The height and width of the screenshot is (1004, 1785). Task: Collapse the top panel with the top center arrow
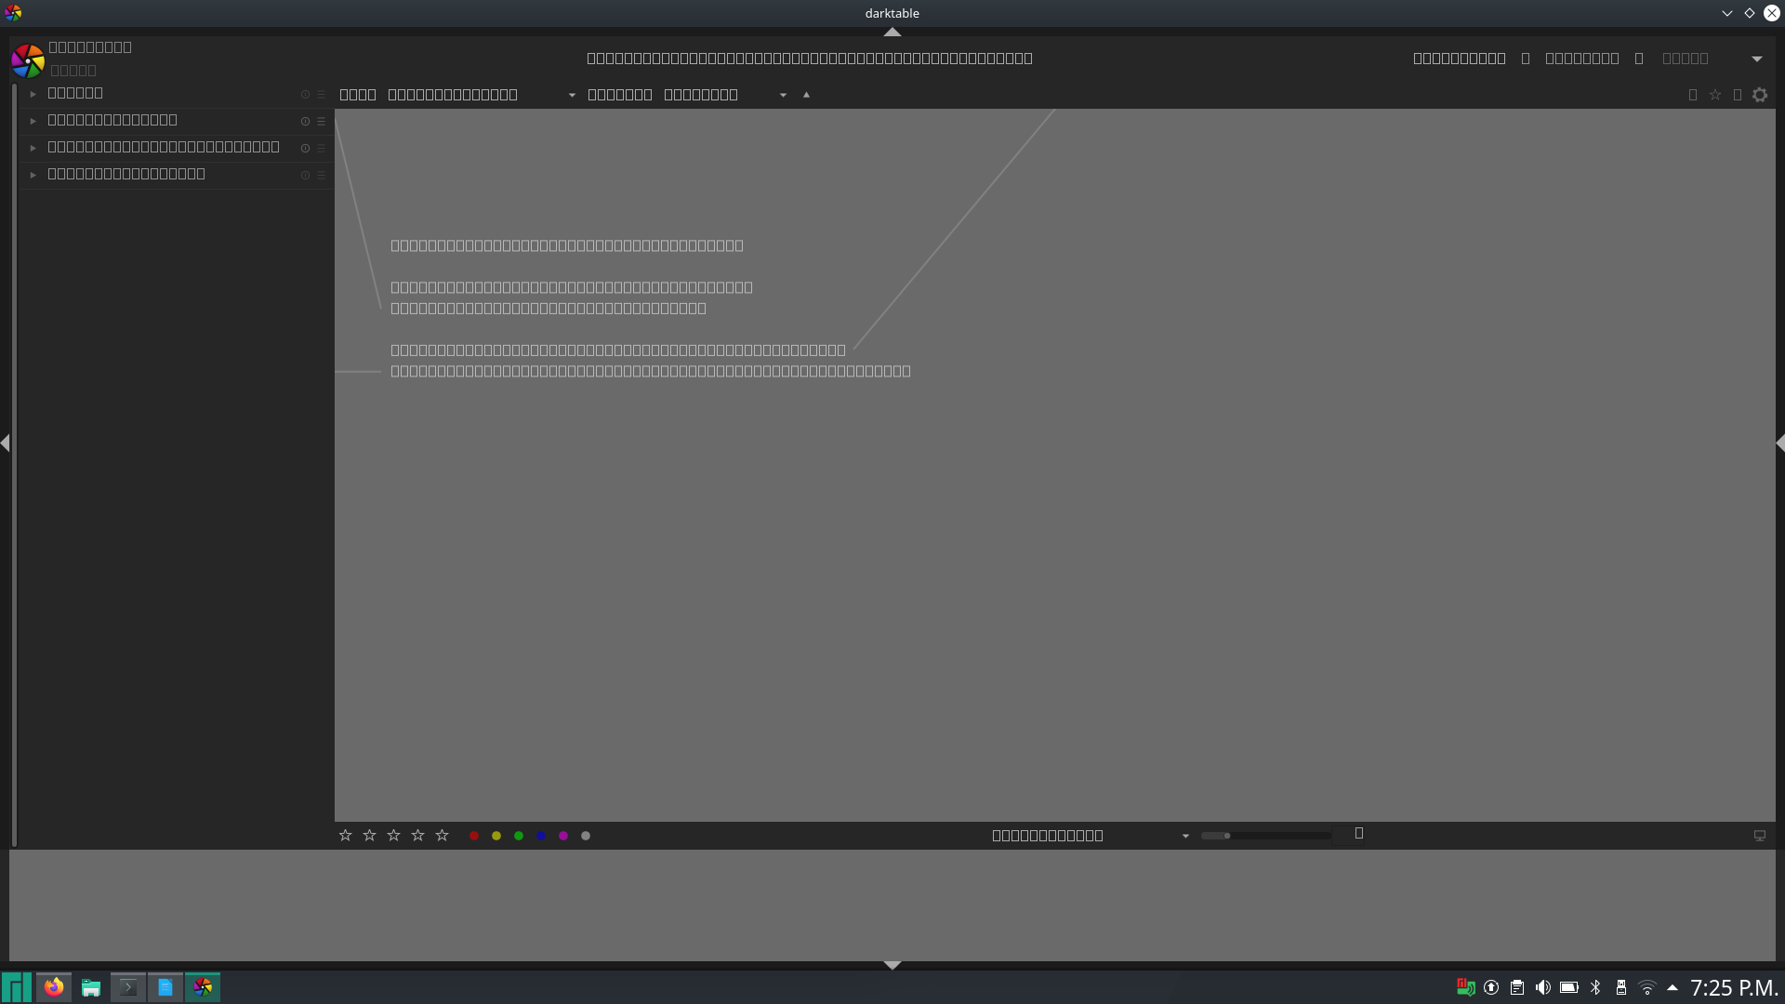tap(892, 33)
